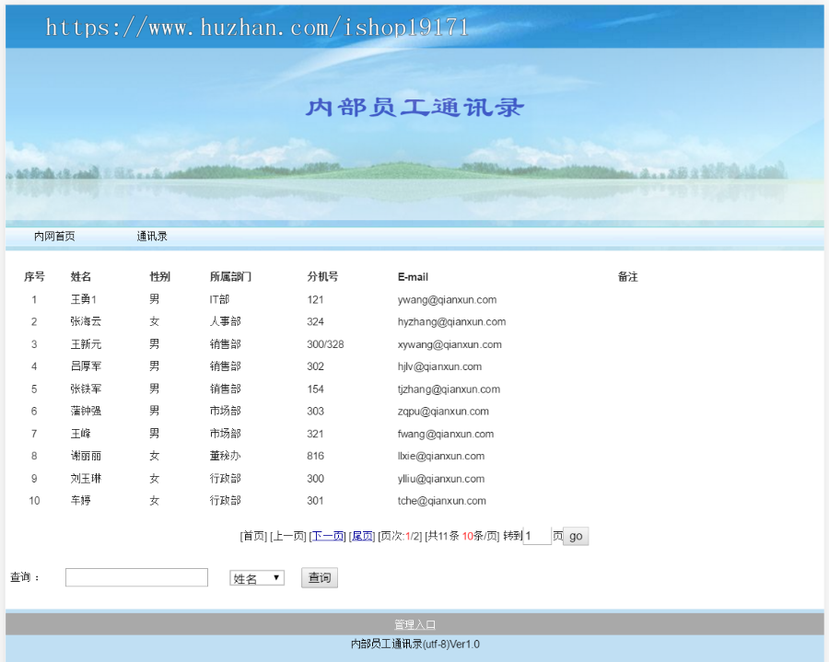Switch to the 通讯录 navigation item
Viewport: 829px width, 662px height.
point(148,236)
